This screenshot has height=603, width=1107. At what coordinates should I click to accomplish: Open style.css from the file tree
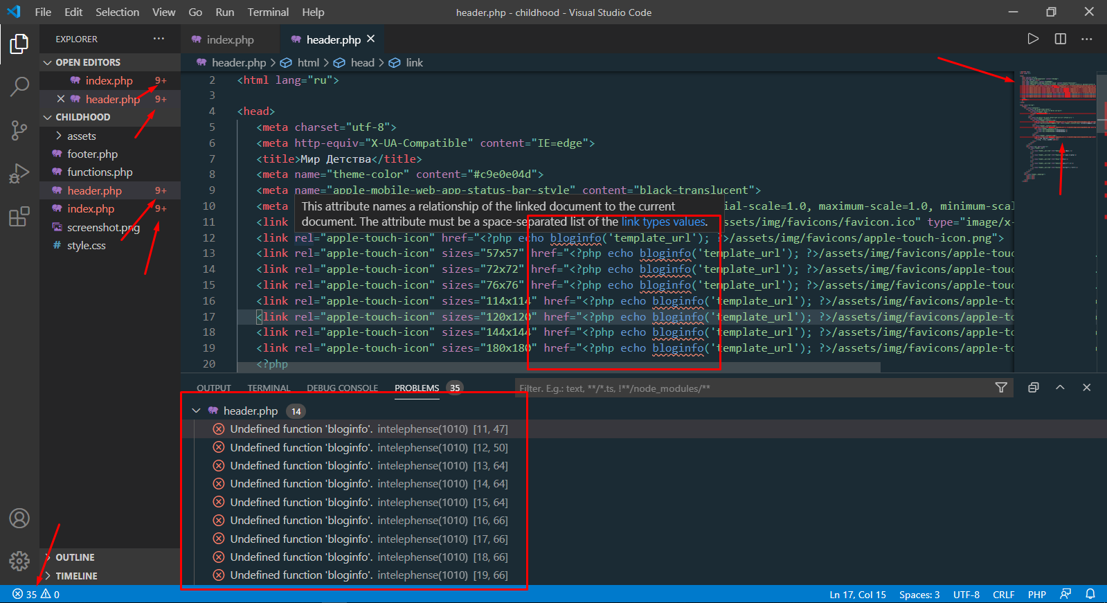[86, 246]
